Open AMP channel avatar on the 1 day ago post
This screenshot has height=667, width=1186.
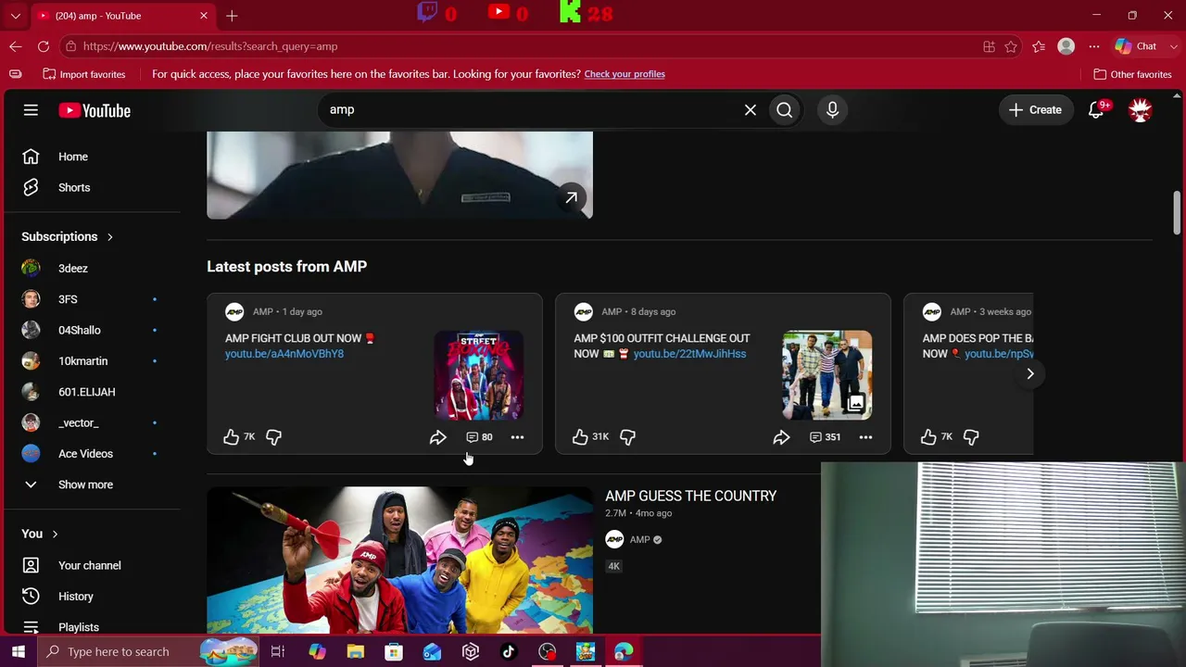(234, 312)
